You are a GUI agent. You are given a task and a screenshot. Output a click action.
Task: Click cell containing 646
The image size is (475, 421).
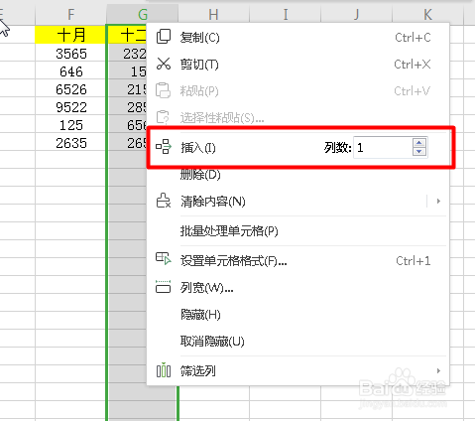tap(70, 71)
